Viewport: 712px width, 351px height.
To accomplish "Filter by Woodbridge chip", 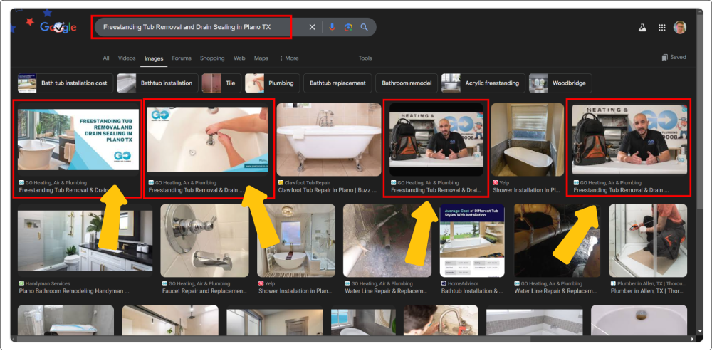I will point(560,83).
